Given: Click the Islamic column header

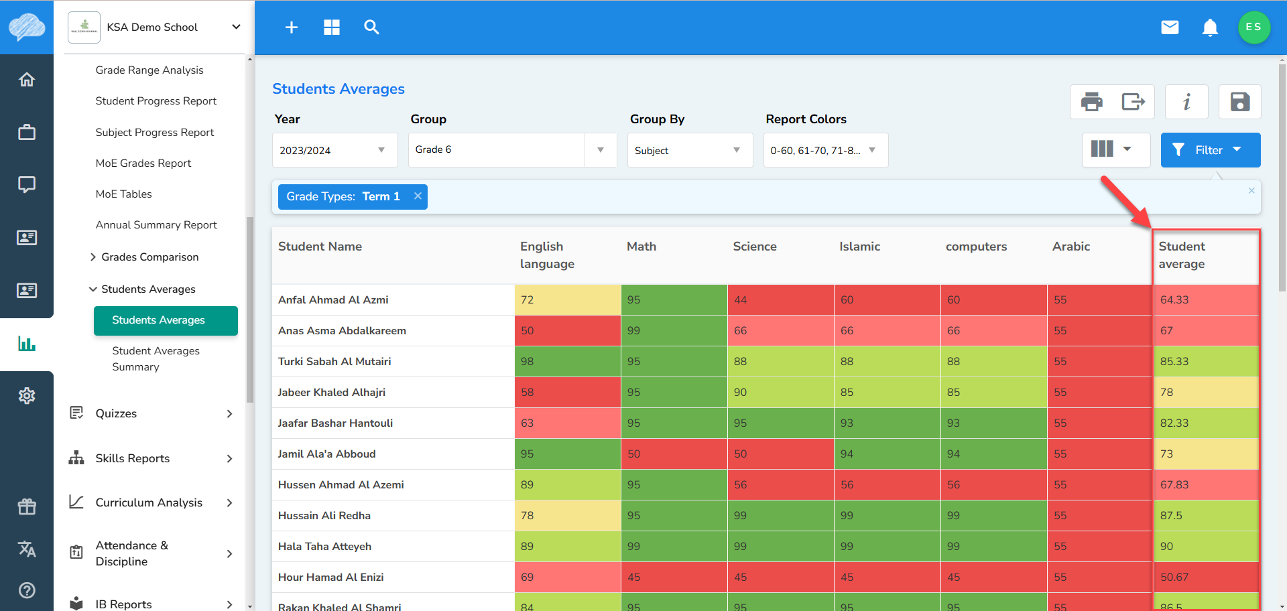Looking at the screenshot, I should click(x=860, y=247).
